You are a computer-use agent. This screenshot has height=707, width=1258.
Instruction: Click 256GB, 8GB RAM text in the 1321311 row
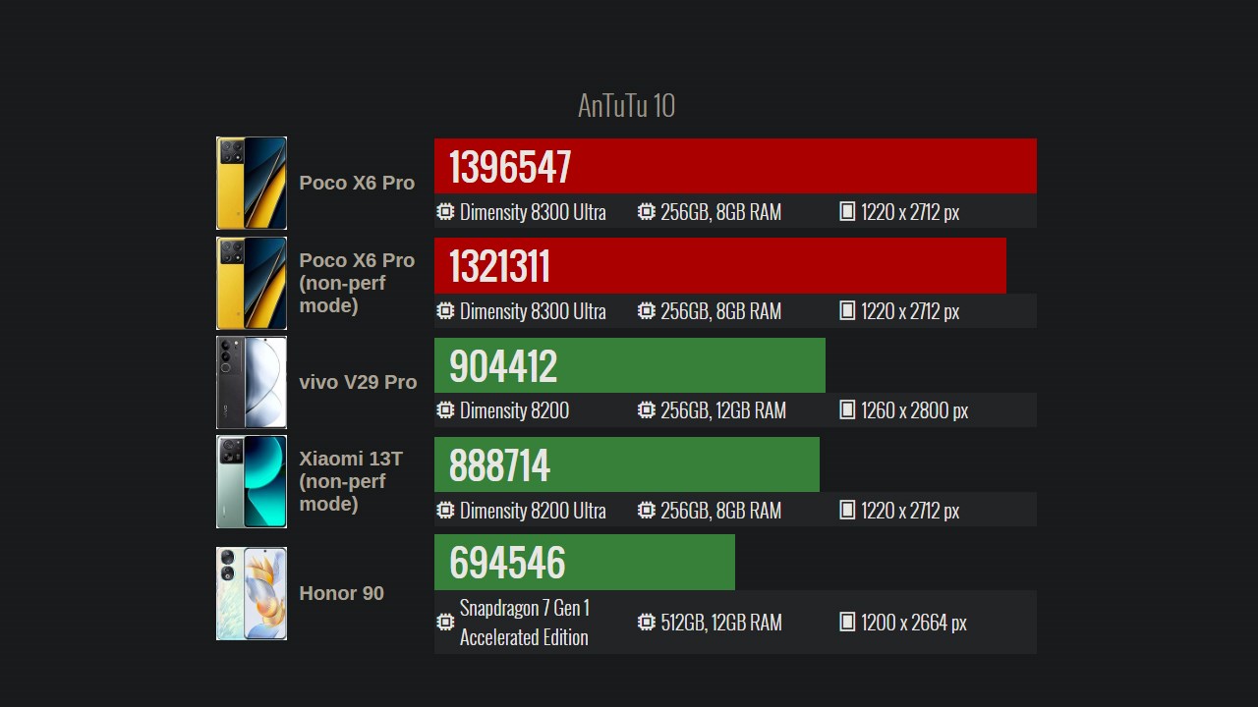(x=721, y=310)
